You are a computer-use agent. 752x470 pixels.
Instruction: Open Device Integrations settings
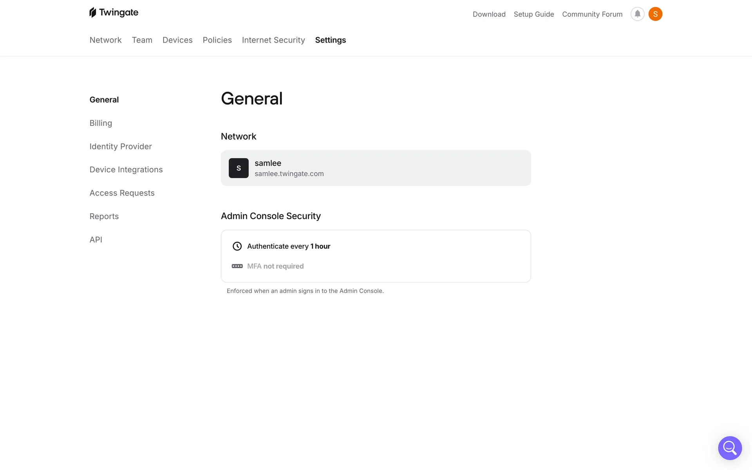(126, 170)
